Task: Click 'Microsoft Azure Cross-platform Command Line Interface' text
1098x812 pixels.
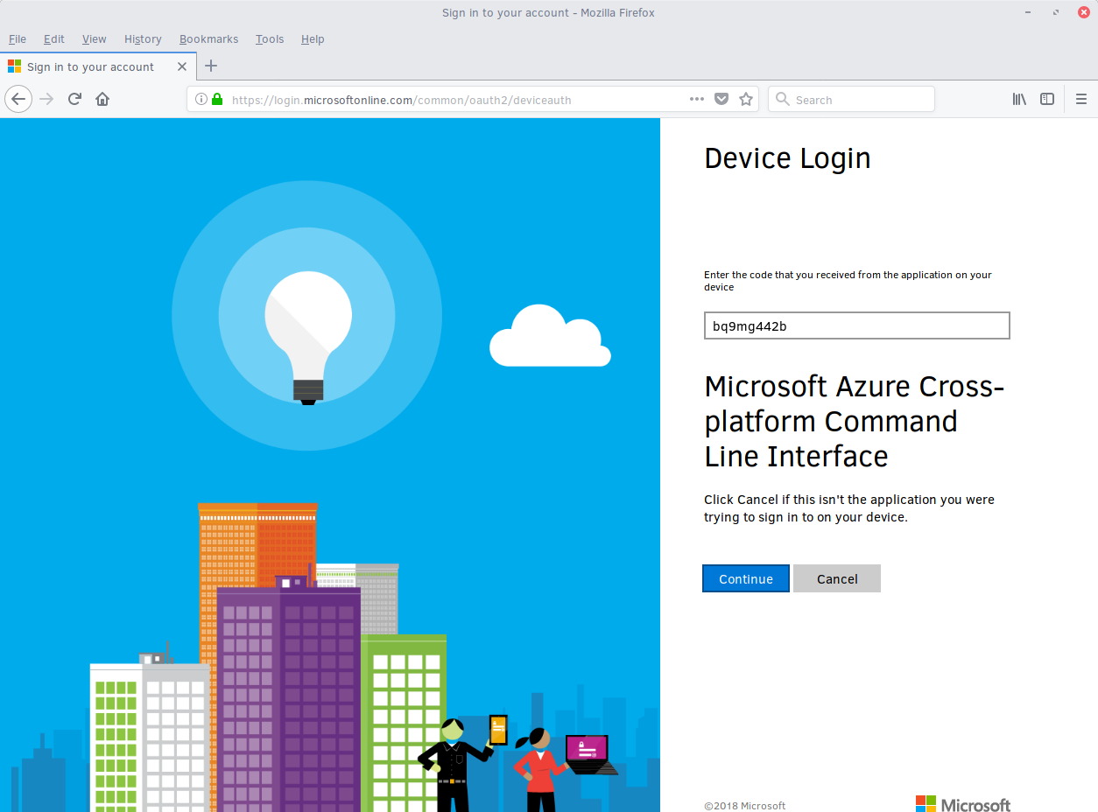Action: coord(855,421)
